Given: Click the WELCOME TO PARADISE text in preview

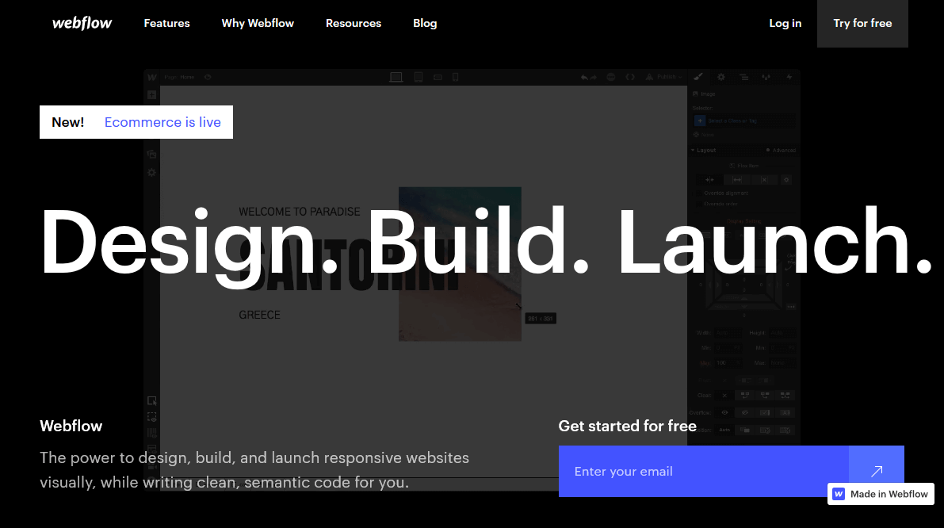Looking at the screenshot, I should pos(300,212).
